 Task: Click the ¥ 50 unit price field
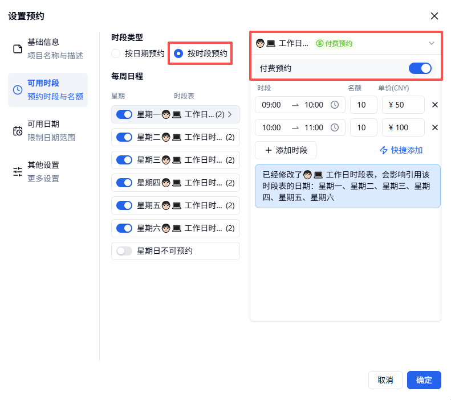point(403,105)
